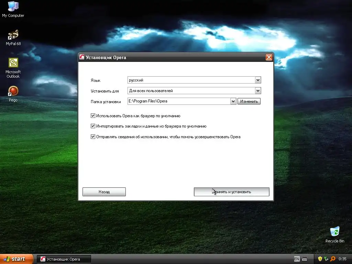
Task: Click the system clock showing 0:35
Action: [x=342, y=259]
